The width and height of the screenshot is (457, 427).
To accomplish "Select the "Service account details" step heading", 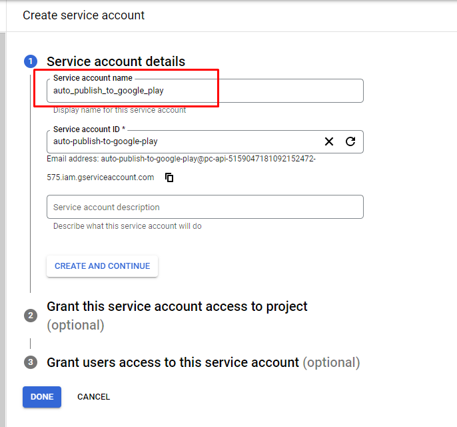I will [x=116, y=61].
